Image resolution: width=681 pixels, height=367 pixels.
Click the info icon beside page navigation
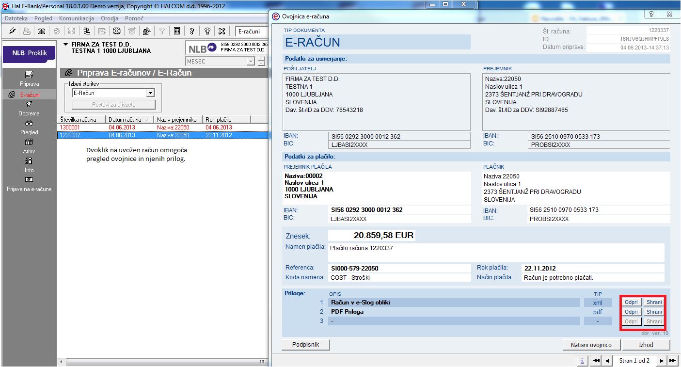coord(582,361)
